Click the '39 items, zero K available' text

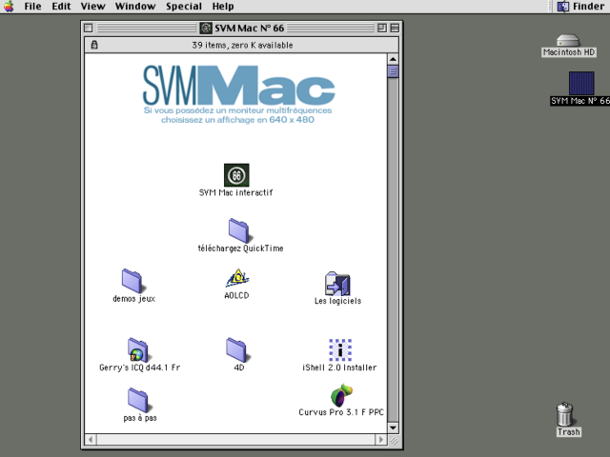pos(242,45)
